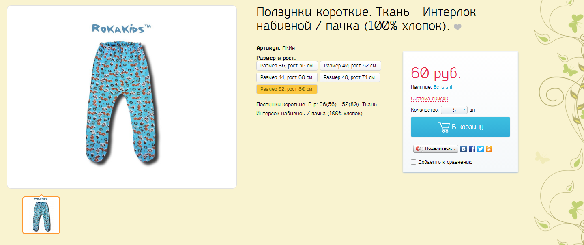Enable Добавить к сравнению comparison checkbox

414,162
